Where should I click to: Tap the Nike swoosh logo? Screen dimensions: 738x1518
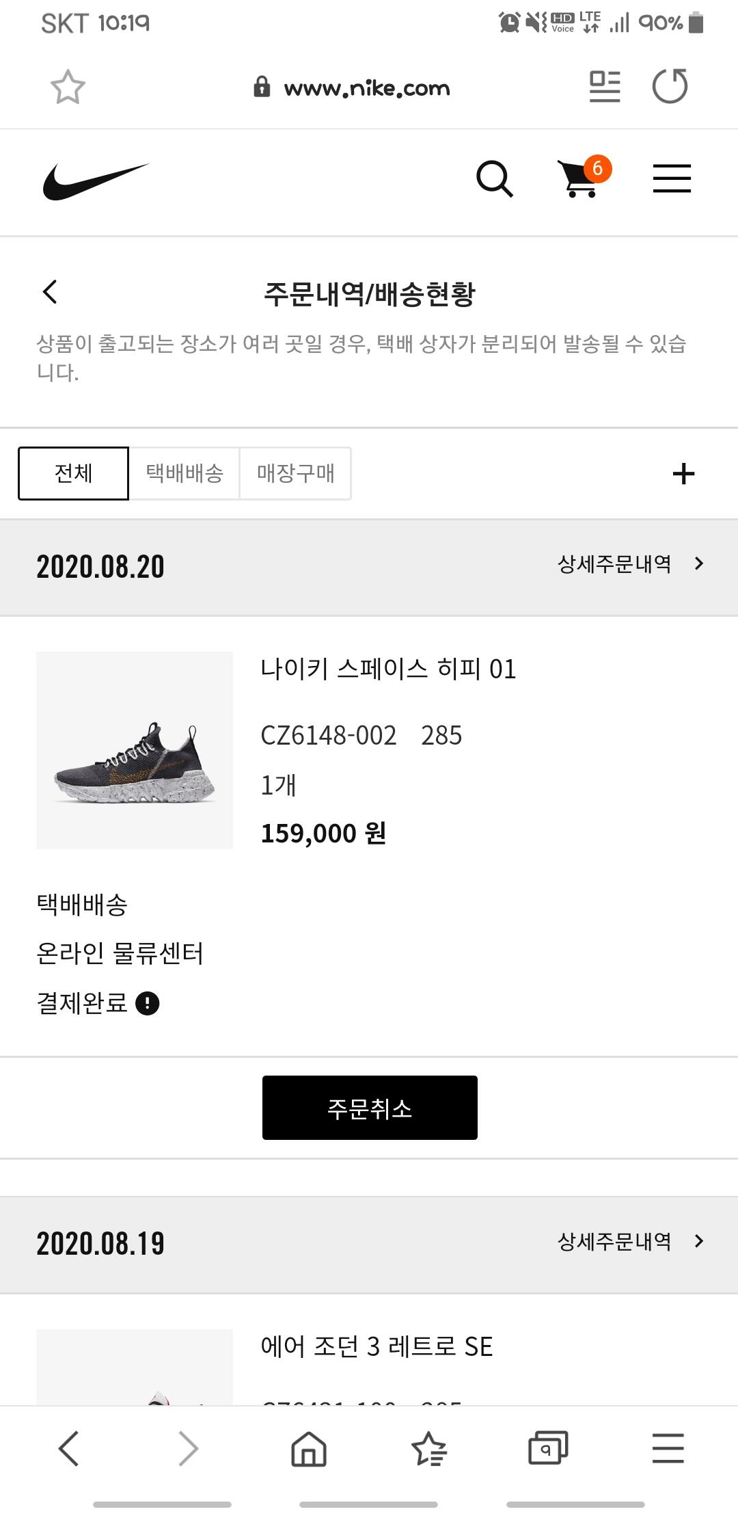(x=96, y=181)
